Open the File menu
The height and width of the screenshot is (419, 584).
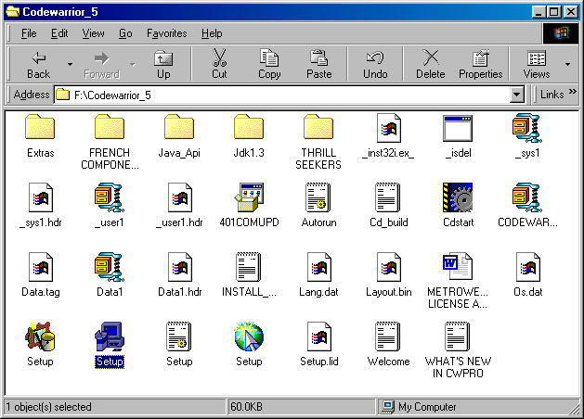(x=29, y=33)
